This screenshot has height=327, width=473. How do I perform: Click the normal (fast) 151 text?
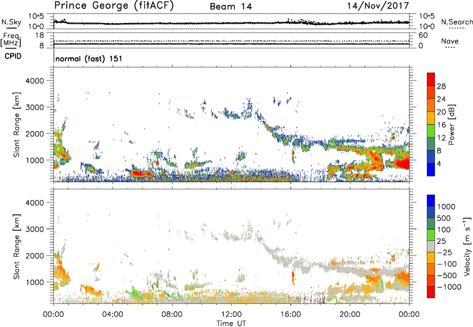click(x=89, y=58)
